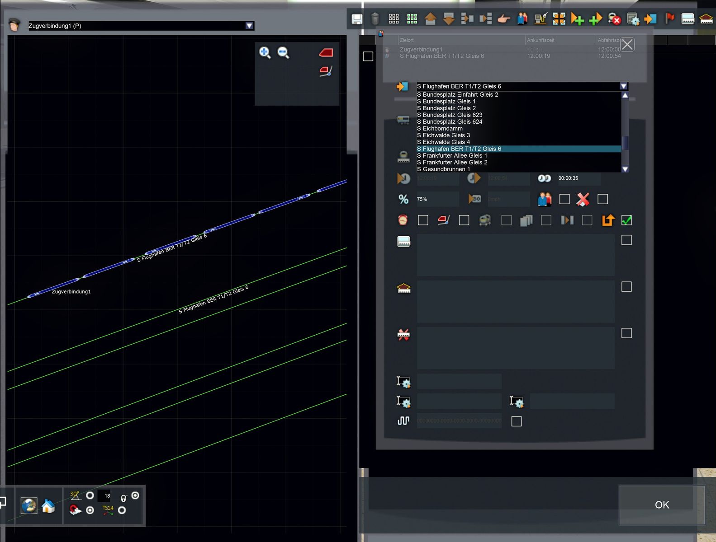
Task: Tick the checkbox next to passengers icon
Action: point(564,199)
